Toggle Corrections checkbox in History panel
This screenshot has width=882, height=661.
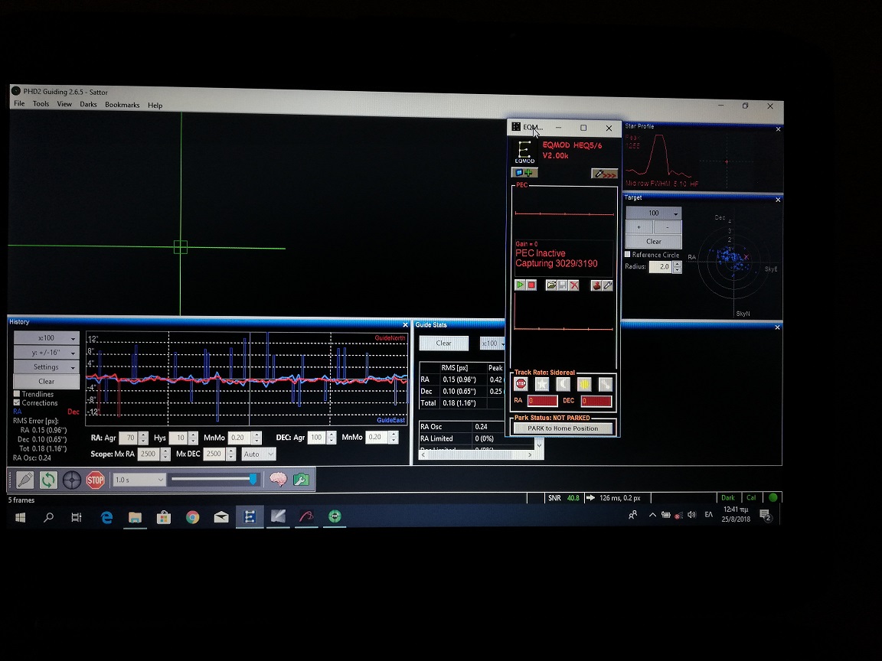[x=17, y=402]
